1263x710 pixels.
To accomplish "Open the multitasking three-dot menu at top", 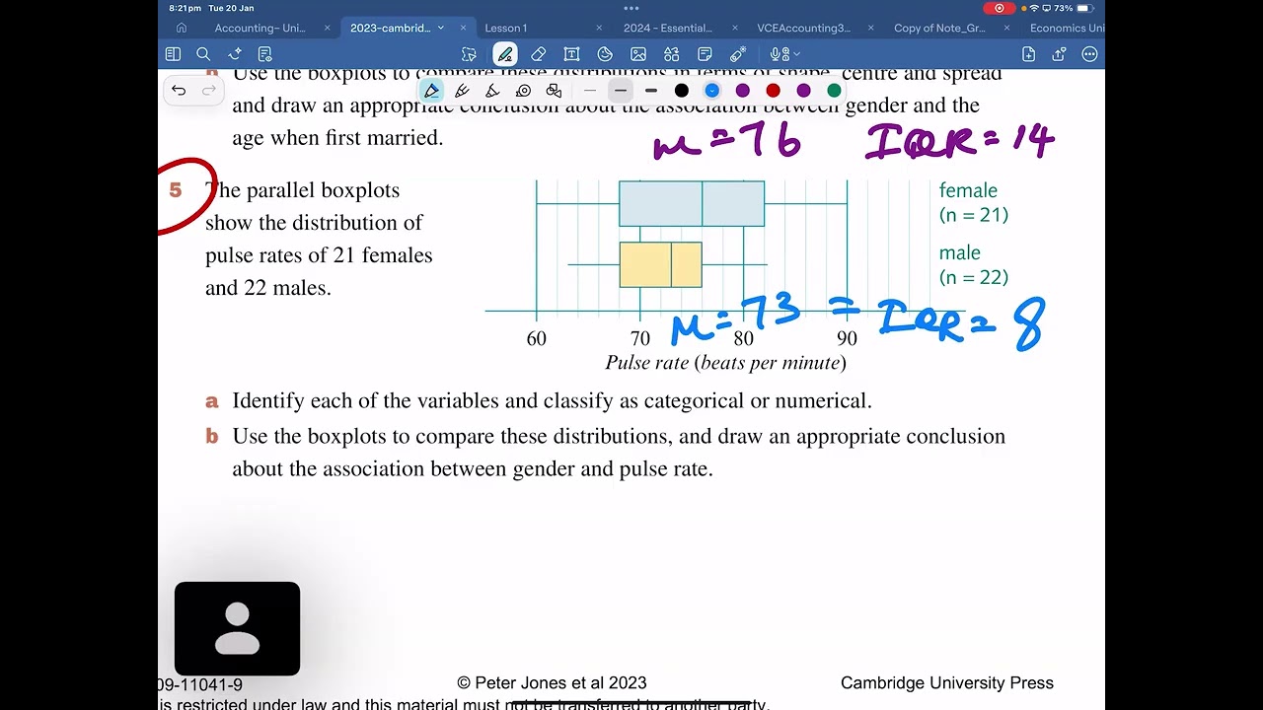I will click(x=631, y=8).
